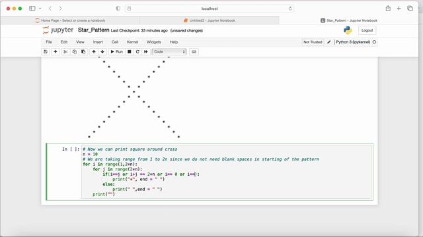Switch to the Home Page browser tab
Image resolution: width=423 pixels, height=237 pixels.
[70, 20]
